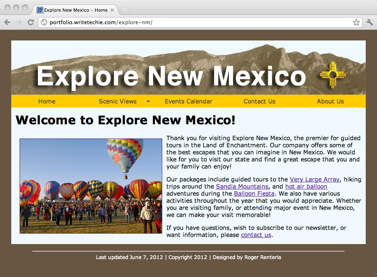Follow the Very Large Array link
The width and height of the screenshot is (377, 277).
pyautogui.click(x=314, y=180)
